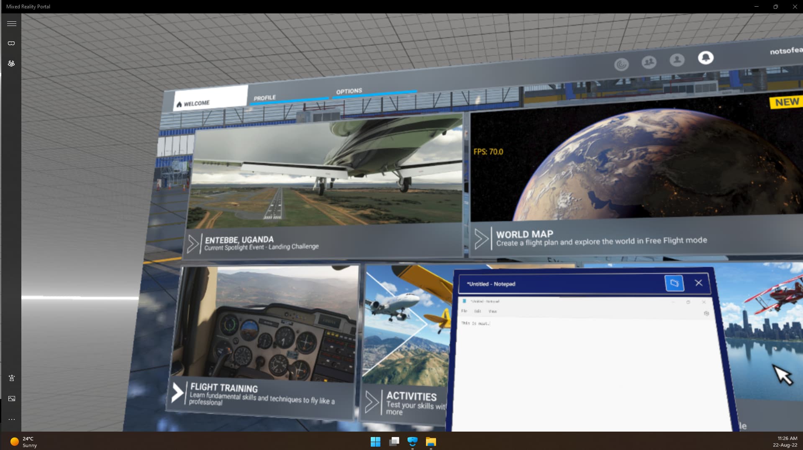Open the Mixed Reality Portal hamburger menu
803x450 pixels.
pos(12,24)
